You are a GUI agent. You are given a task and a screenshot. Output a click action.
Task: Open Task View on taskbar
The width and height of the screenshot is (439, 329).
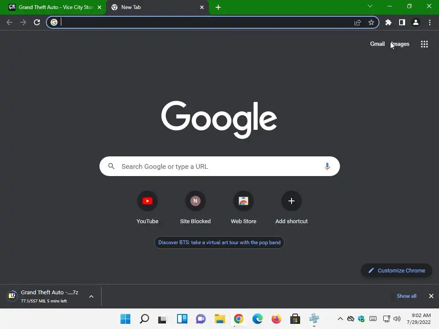(162, 319)
